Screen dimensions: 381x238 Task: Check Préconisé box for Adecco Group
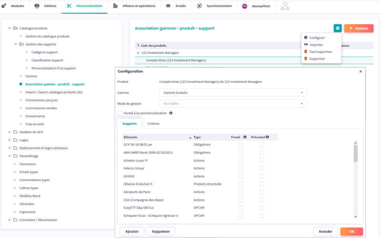[262, 168]
